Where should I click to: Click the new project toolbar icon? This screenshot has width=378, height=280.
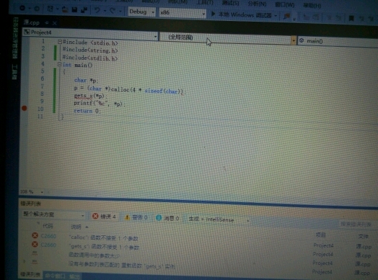[x=50, y=9]
